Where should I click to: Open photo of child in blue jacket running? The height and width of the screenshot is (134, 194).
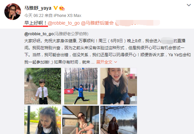81,86
